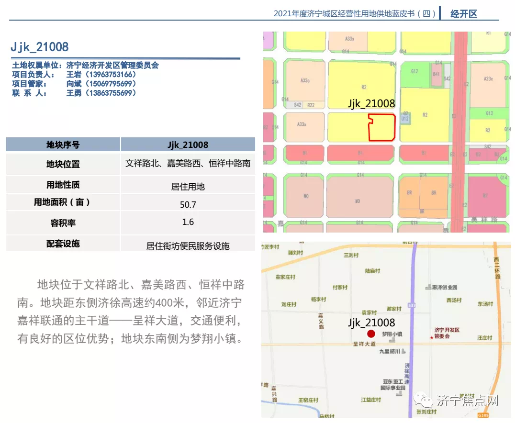The width and height of the screenshot is (515, 423).
Task: Click the 1.6 plot ratio value
Action: point(188,222)
